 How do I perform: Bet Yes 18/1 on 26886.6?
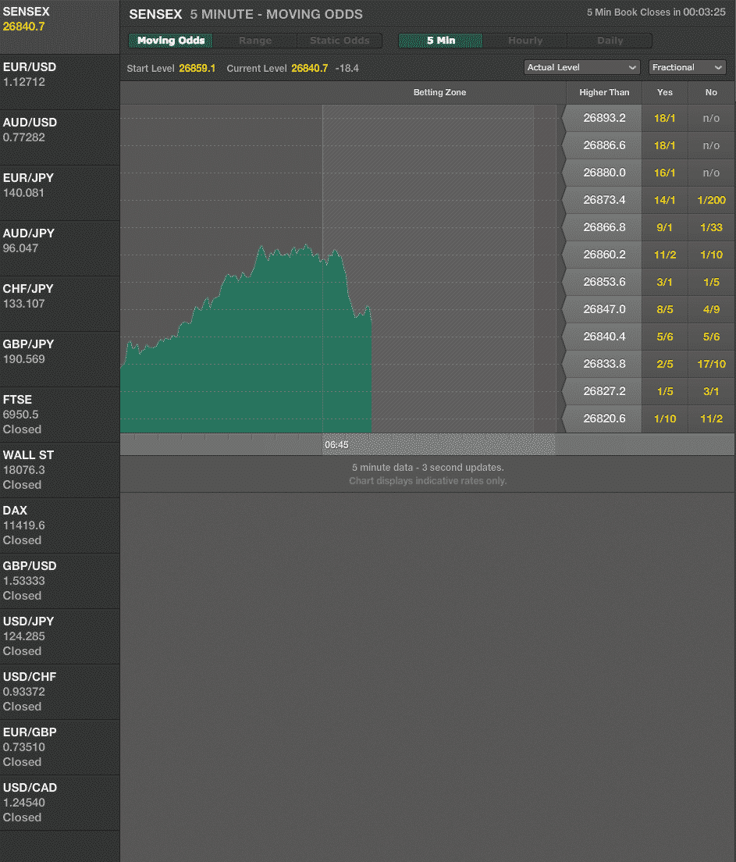[664, 146]
